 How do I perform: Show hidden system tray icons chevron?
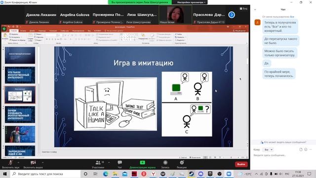(256, 174)
